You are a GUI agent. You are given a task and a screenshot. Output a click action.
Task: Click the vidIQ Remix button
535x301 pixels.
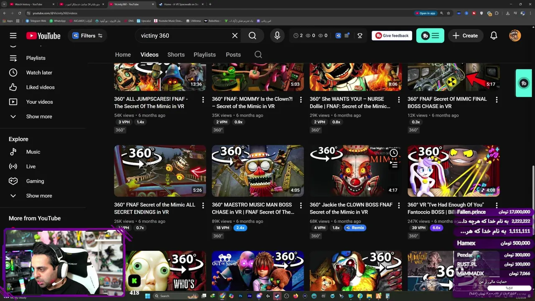[x=355, y=228]
